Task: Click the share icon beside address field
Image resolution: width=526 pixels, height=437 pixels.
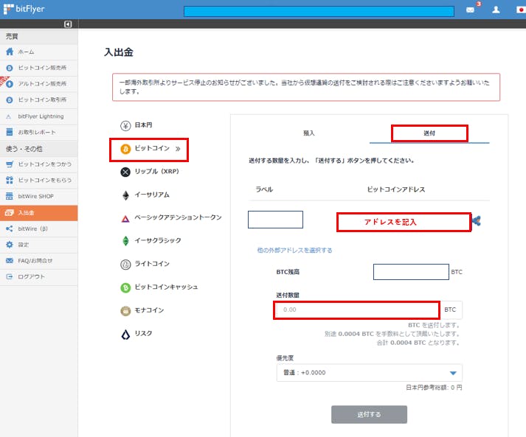Action: pyautogui.click(x=477, y=221)
